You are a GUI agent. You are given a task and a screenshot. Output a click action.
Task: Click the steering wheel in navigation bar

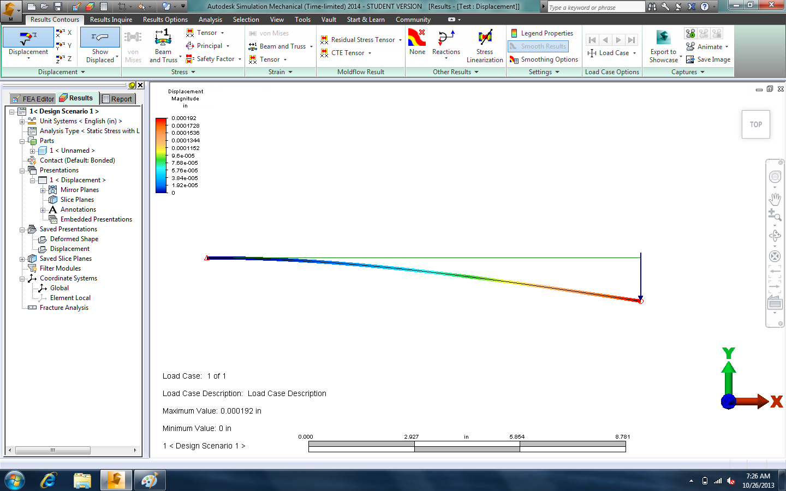coord(775,177)
